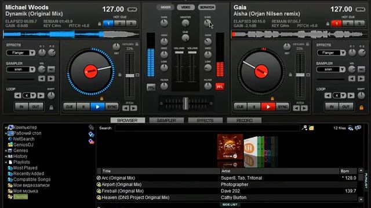Click the left channel volume fader
371x208 pixels.
click(x=179, y=53)
